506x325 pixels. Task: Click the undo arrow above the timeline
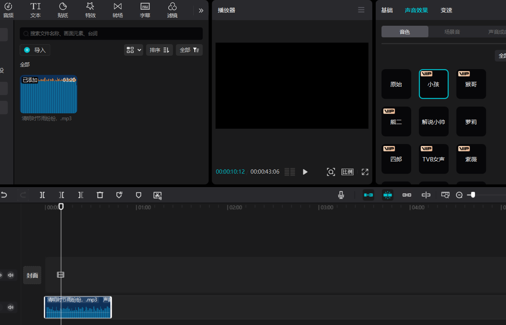tap(4, 195)
